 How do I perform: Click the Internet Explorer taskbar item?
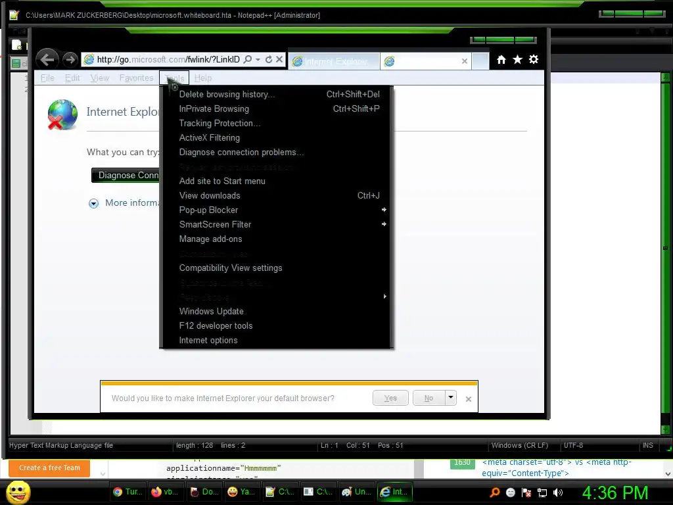click(x=395, y=492)
